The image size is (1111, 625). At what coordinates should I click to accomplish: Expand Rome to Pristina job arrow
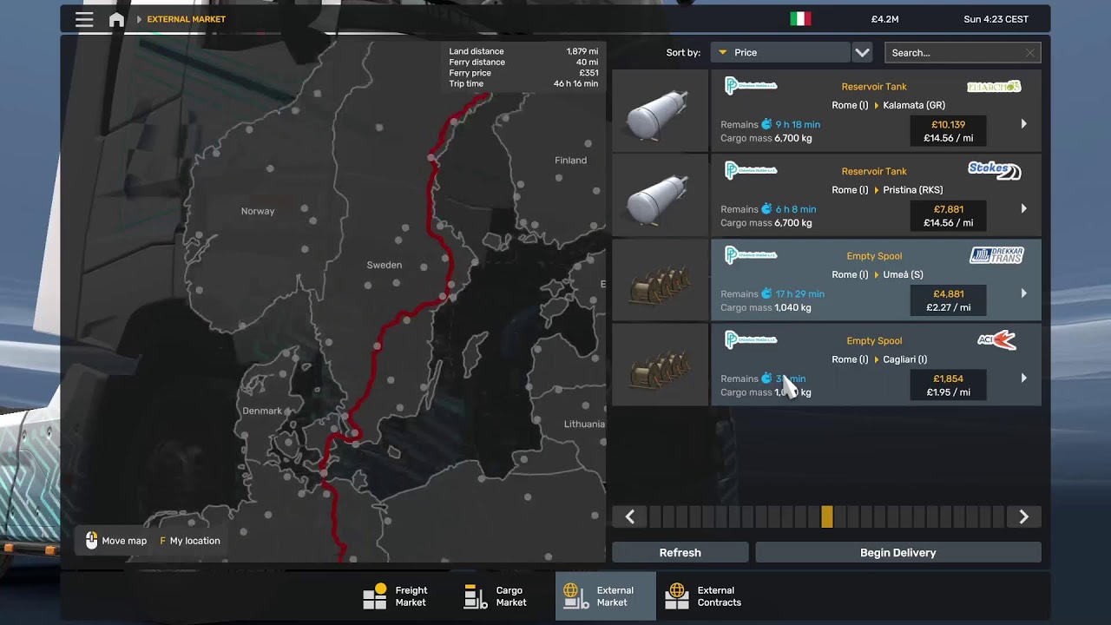(x=1023, y=208)
